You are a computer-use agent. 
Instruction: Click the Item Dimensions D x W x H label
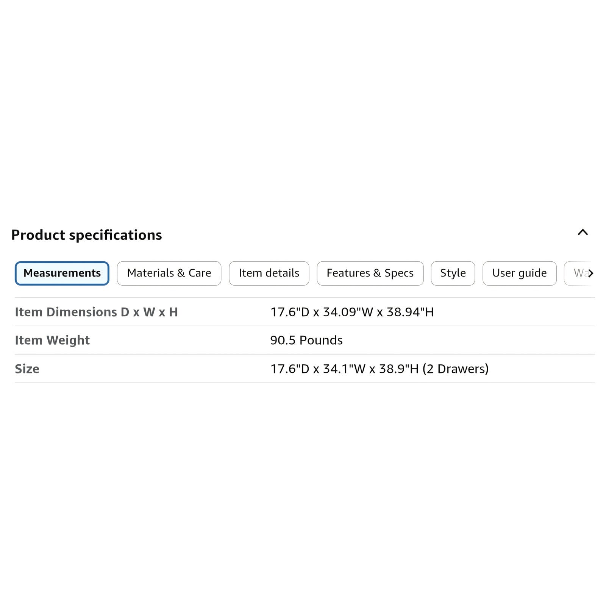pyautogui.click(x=96, y=312)
